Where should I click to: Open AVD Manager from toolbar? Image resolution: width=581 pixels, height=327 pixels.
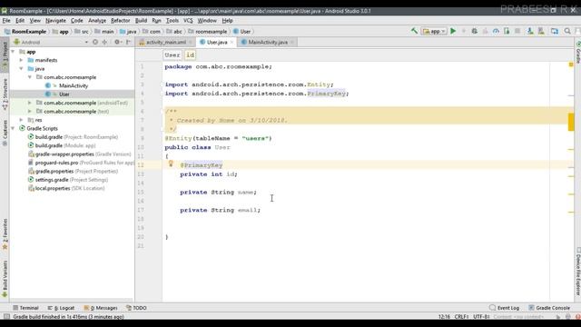click(x=541, y=31)
